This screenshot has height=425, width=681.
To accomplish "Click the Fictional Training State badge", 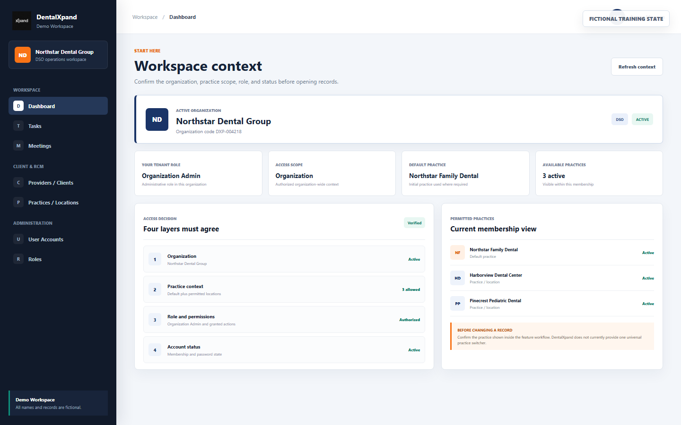I will [626, 19].
